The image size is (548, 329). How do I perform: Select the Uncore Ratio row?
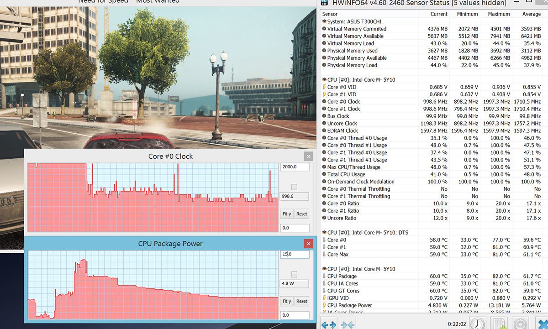coord(432,218)
